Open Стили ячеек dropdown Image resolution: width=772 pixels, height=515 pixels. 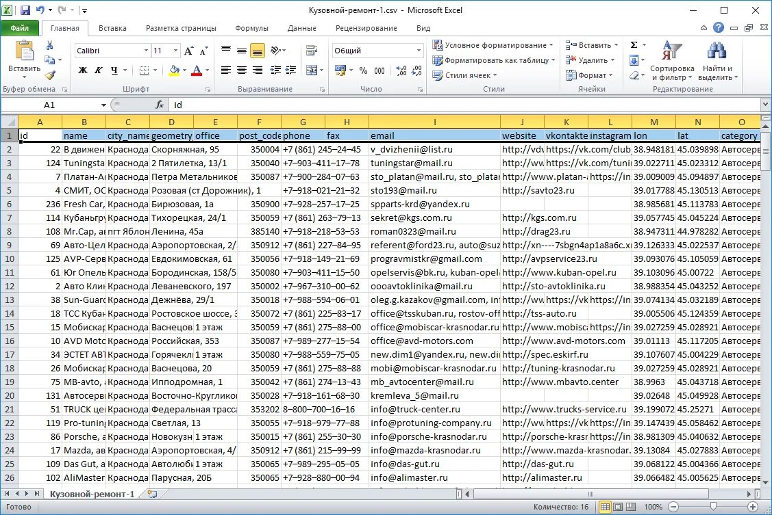coord(464,75)
